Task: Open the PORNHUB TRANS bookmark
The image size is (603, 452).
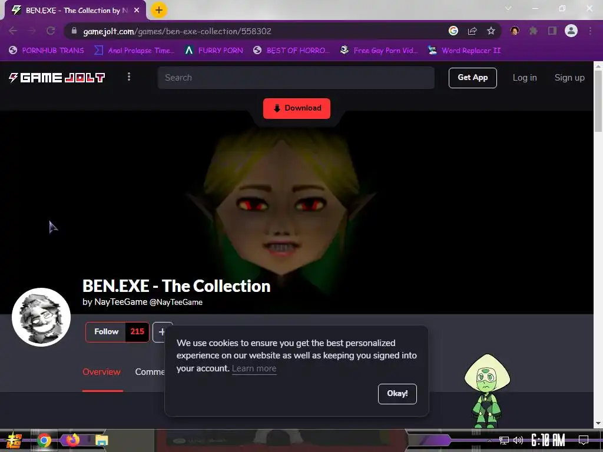Action: tap(47, 51)
